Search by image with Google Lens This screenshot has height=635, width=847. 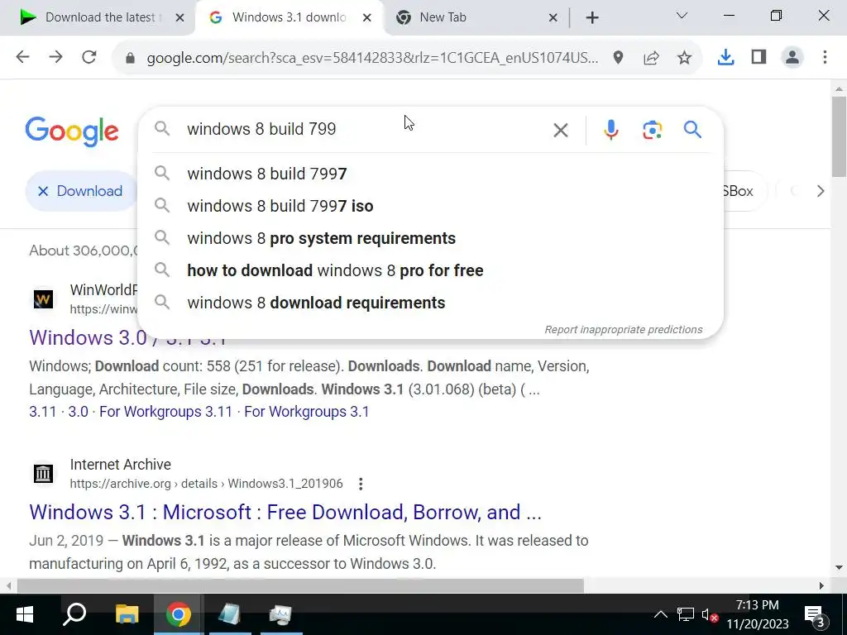pyautogui.click(x=652, y=130)
